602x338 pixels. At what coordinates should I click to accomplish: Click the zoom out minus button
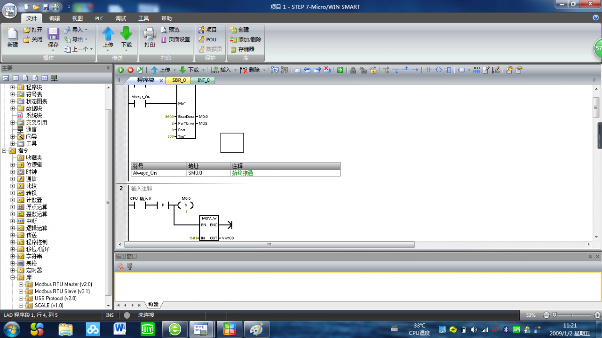point(547,315)
